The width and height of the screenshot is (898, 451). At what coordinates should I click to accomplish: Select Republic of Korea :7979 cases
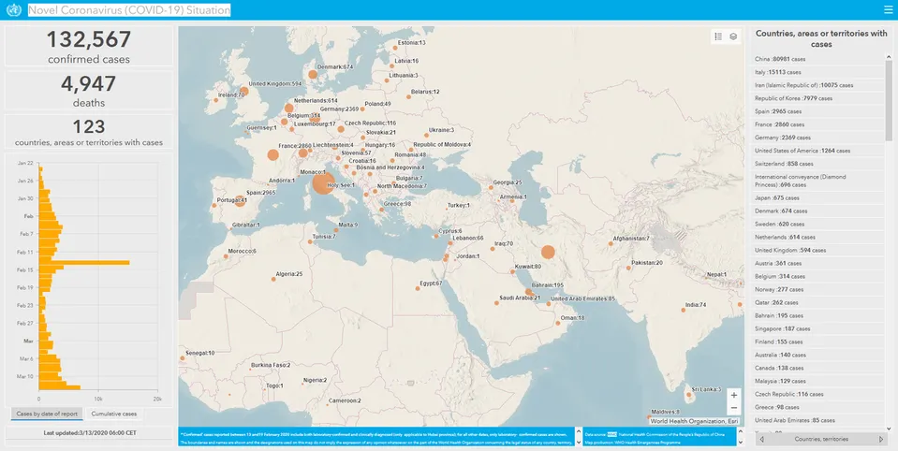817,98
